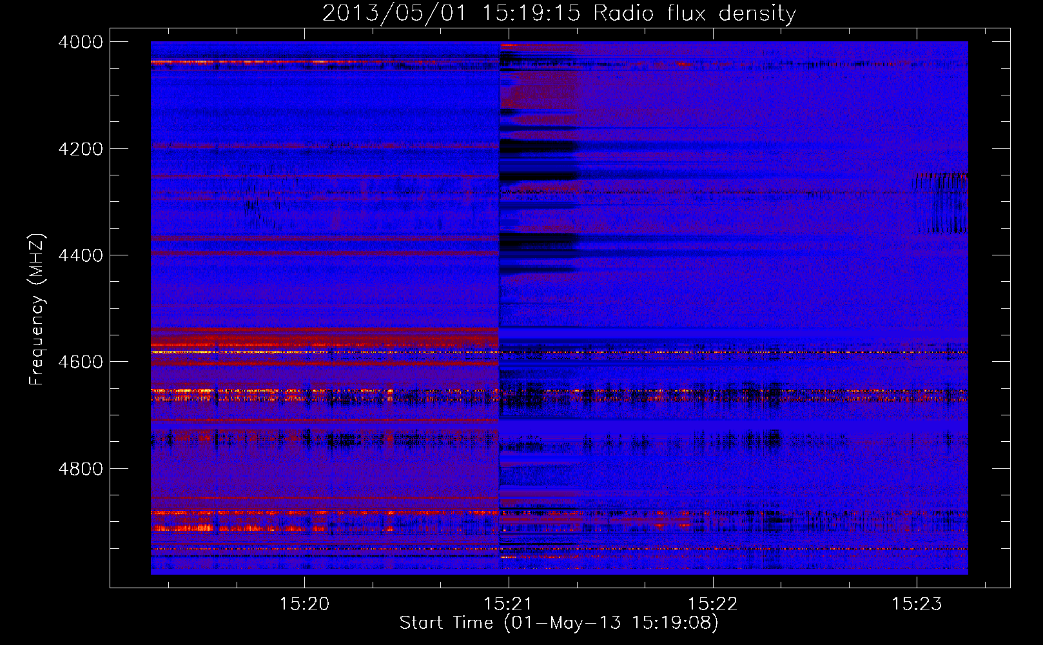Select the 4600 frequency axis label

81,362
